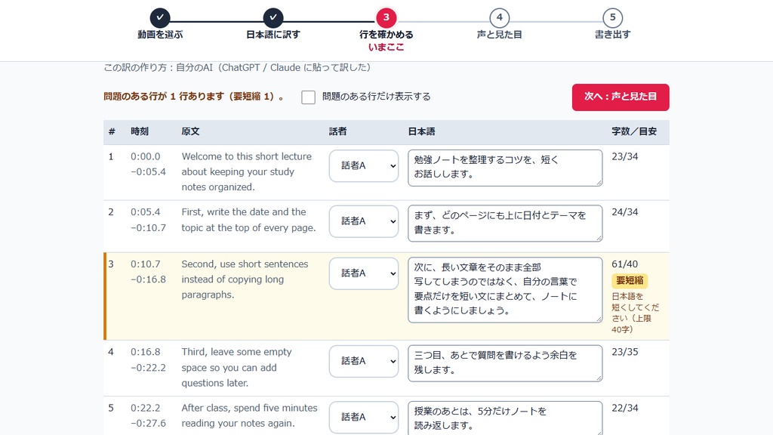Screen dimensions: 773x435
Task: Edit Japanese text field starting 勉強ノートを整理する
Action: 505,168
